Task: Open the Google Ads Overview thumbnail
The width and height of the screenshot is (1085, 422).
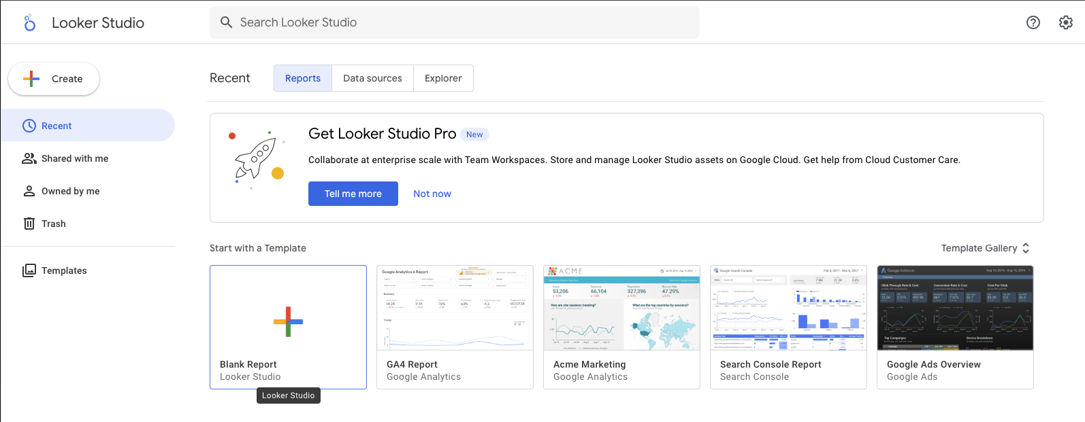Action: (955, 308)
